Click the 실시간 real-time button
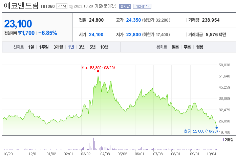 125,6
